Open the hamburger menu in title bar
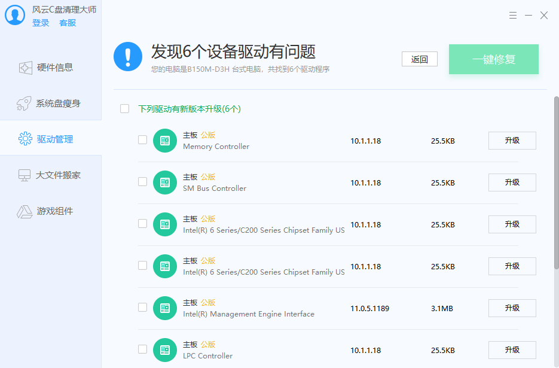 click(x=513, y=16)
